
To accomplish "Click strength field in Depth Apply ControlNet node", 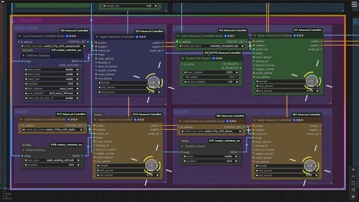I will (128, 166).
